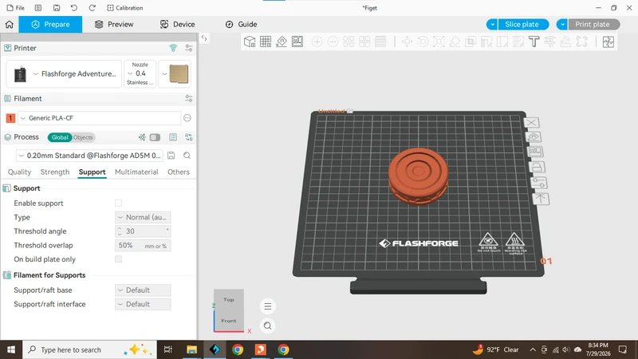Open the bed plate type dropdown
The image size is (638, 359).
[x=175, y=73]
